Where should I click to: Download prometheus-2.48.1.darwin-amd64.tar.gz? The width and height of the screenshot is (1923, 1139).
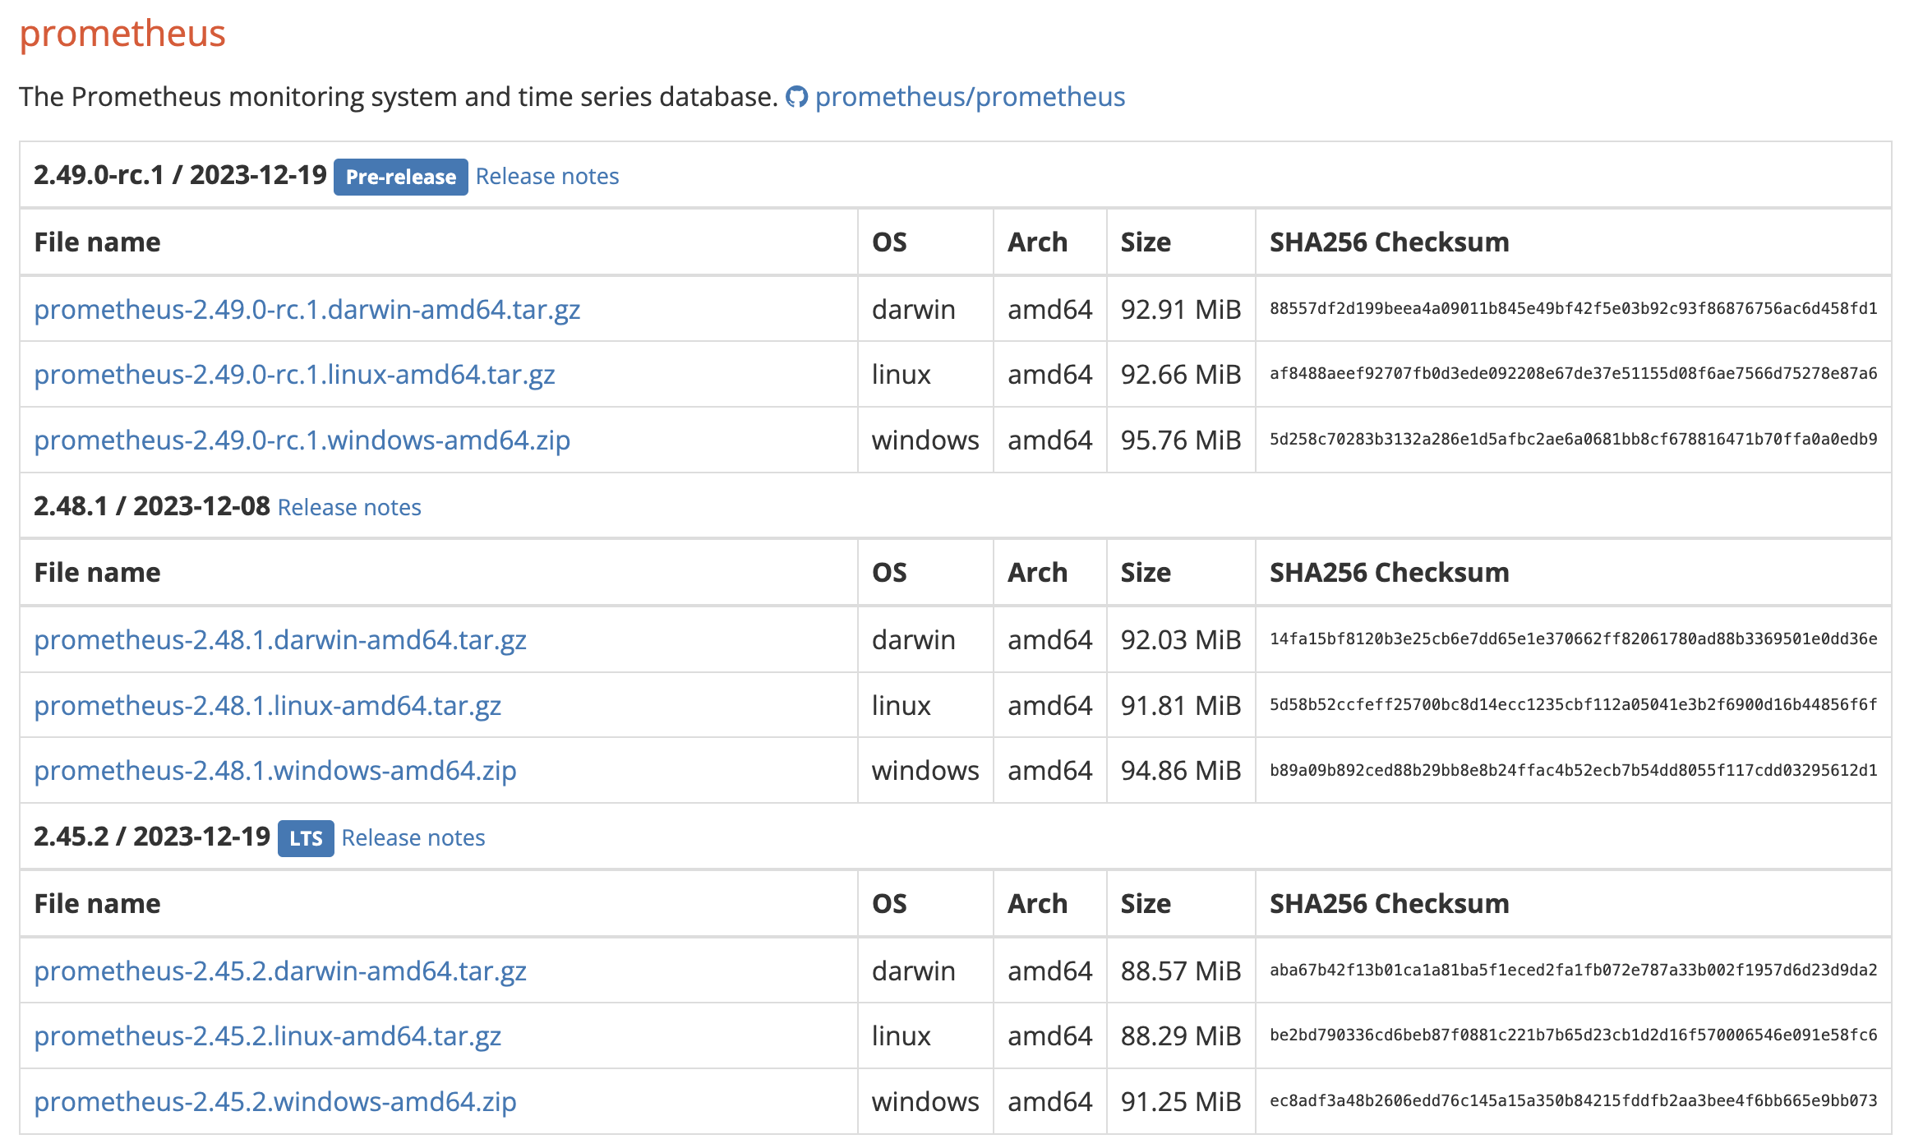coord(279,639)
